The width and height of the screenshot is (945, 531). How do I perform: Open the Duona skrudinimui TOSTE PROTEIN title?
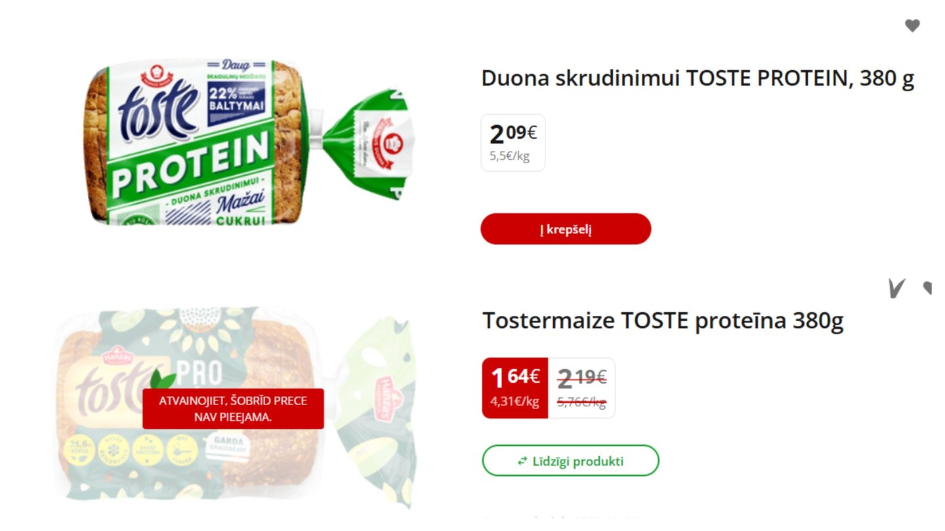click(697, 78)
